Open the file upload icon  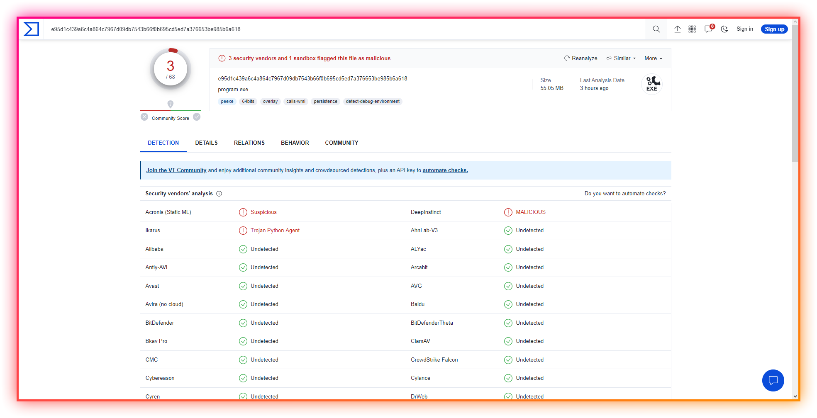[x=678, y=29]
